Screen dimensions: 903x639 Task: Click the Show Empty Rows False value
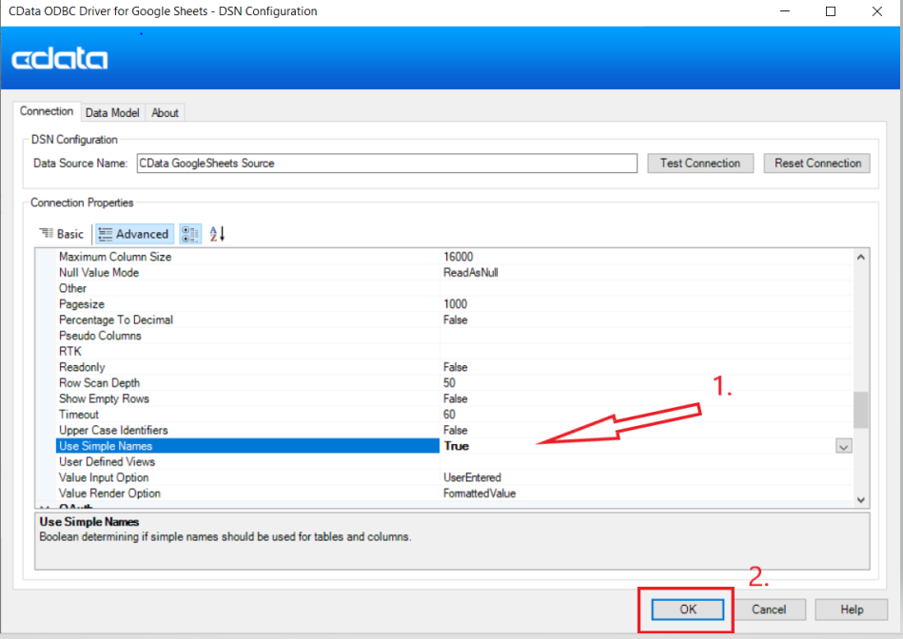[x=456, y=398]
